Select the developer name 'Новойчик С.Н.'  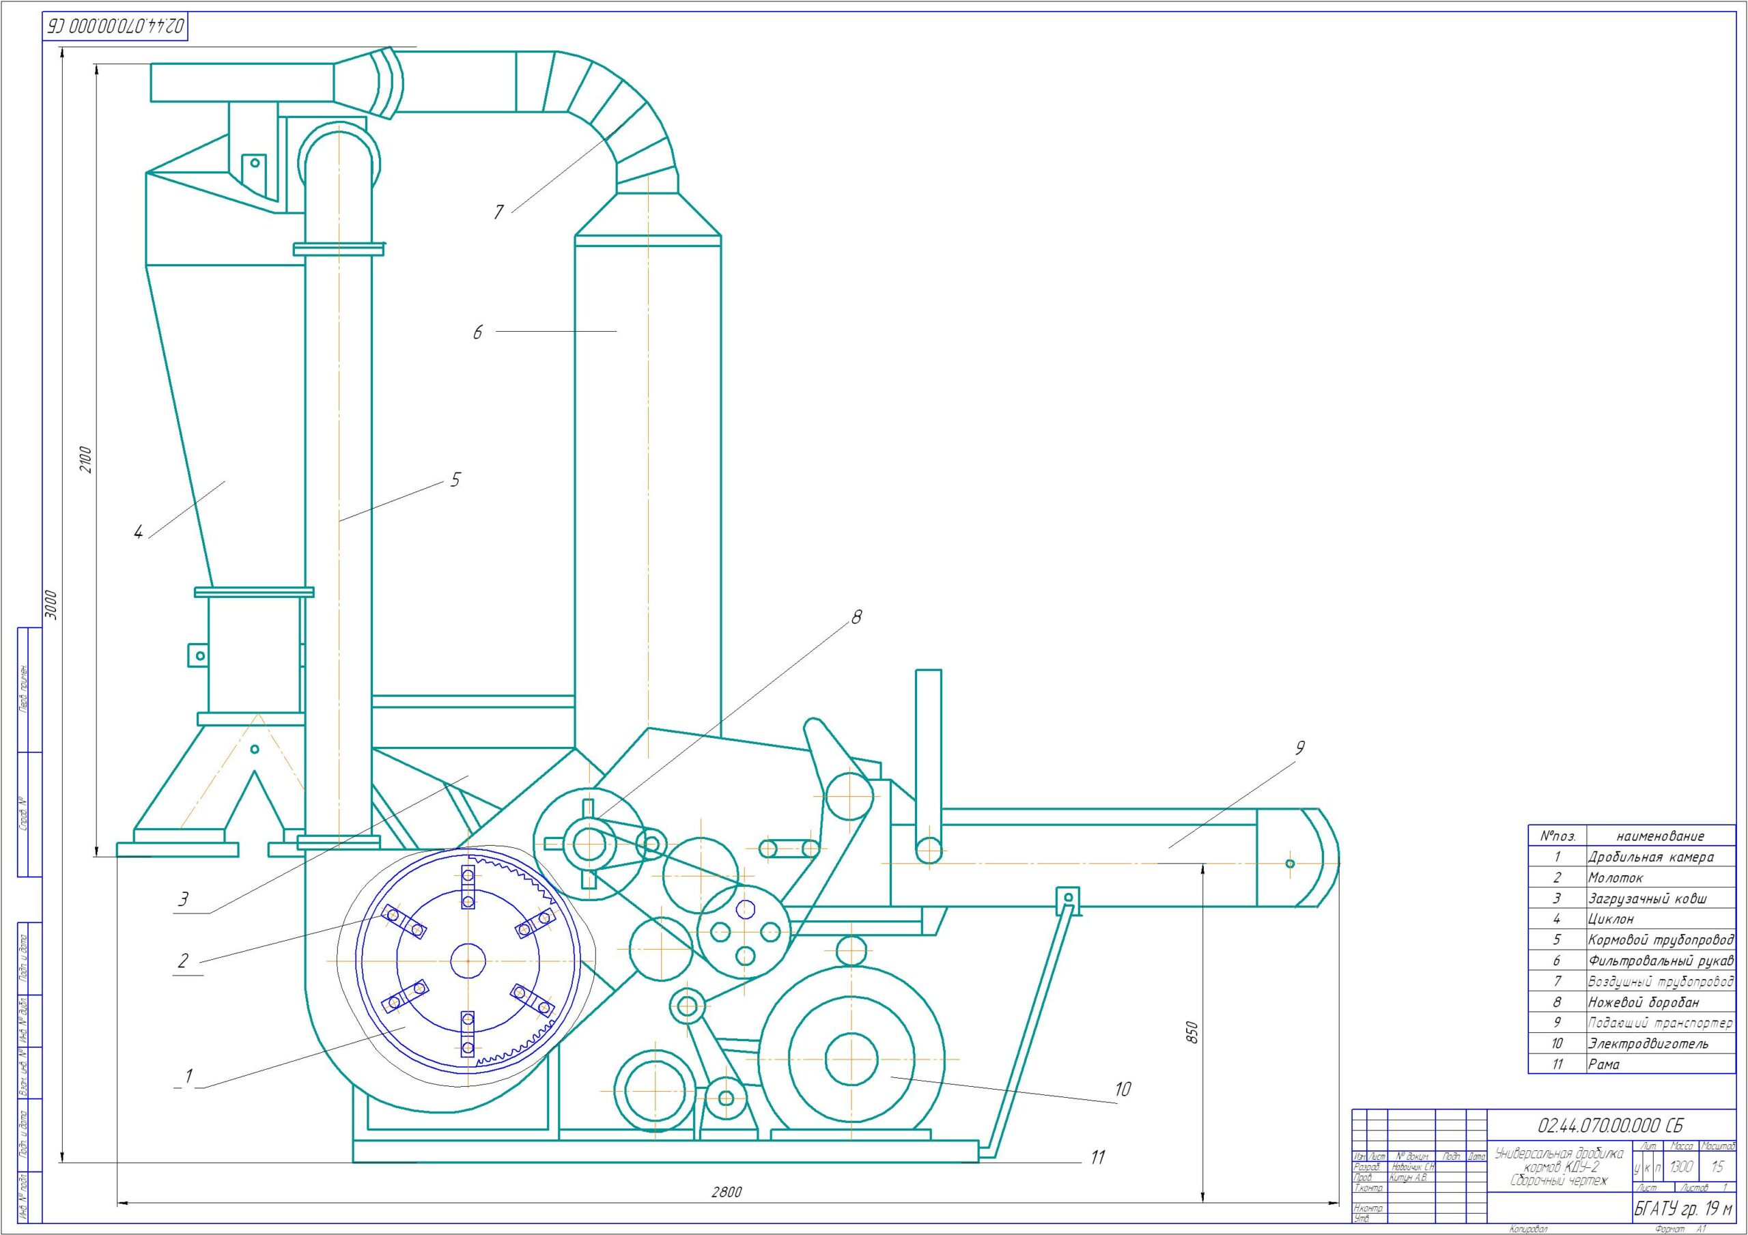tap(1412, 1167)
